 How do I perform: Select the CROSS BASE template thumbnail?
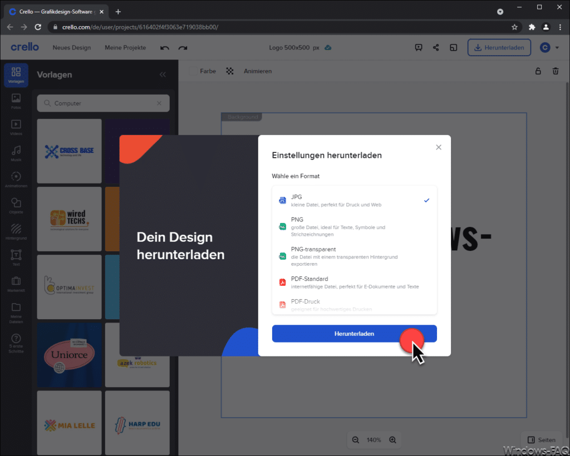pyautogui.click(x=70, y=151)
